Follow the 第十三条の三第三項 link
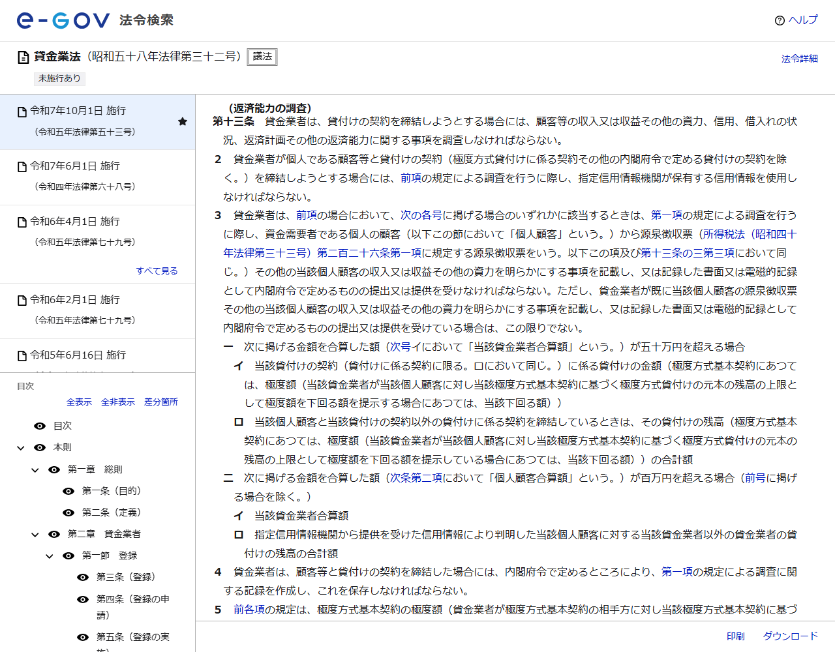Image resolution: width=835 pixels, height=652 pixels. (688, 253)
